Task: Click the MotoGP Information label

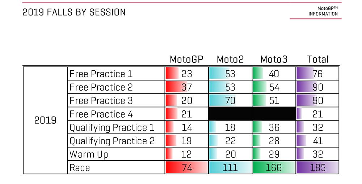Action: (x=323, y=11)
